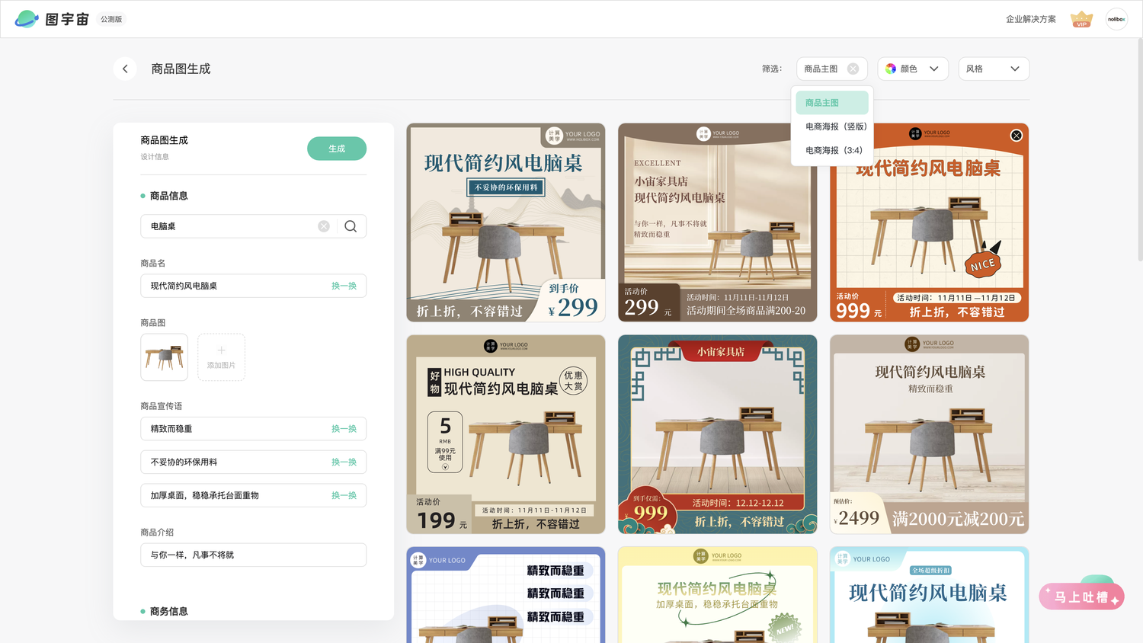Image resolution: width=1143 pixels, height=643 pixels.
Task: Open the 风格 style dropdown
Action: [x=994, y=69]
